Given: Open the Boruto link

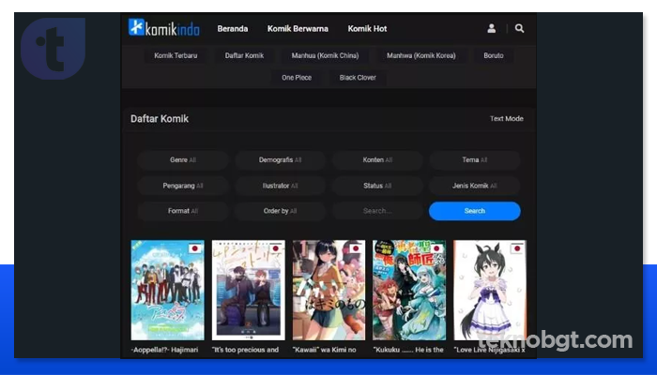Looking at the screenshot, I should (x=494, y=55).
